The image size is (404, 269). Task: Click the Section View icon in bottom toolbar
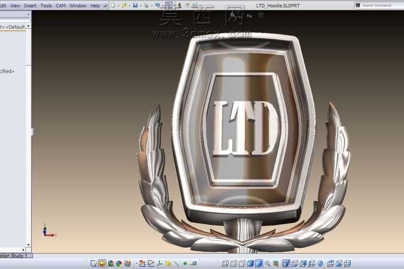275,263
